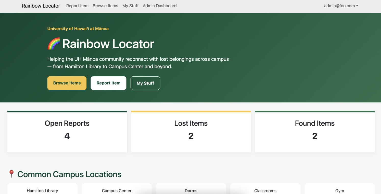The width and height of the screenshot is (381, 194).
Task: Click the red pushpin location icon
Action: tap(11, 174)
